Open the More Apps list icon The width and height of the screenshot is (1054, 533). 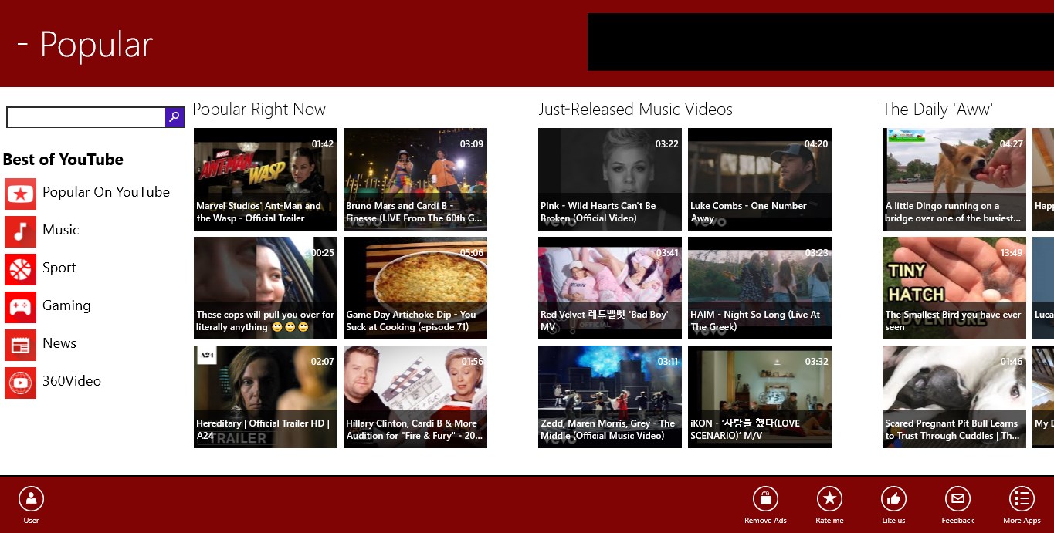pyautogui.click(x=1022, y=499)
